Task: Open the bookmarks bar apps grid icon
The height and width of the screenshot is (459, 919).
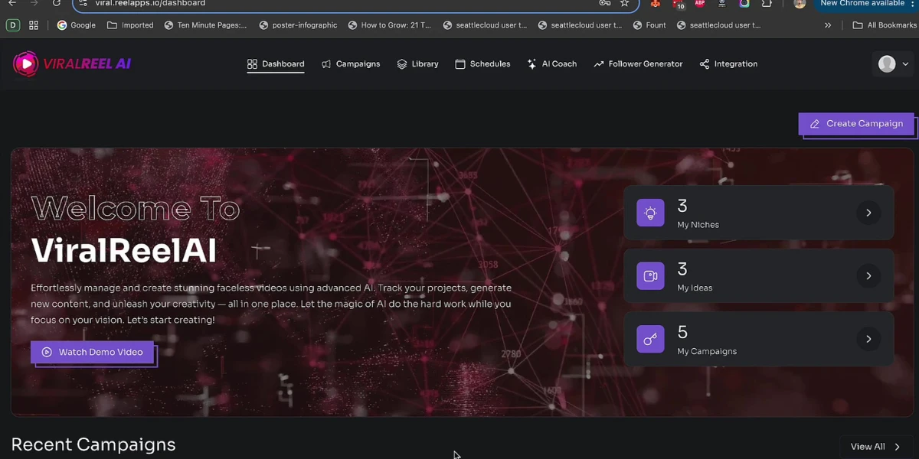Action: pos(34,25)
